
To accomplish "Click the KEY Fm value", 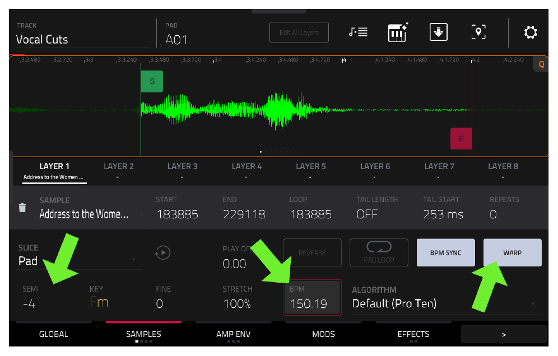I will tap(99, 302).
